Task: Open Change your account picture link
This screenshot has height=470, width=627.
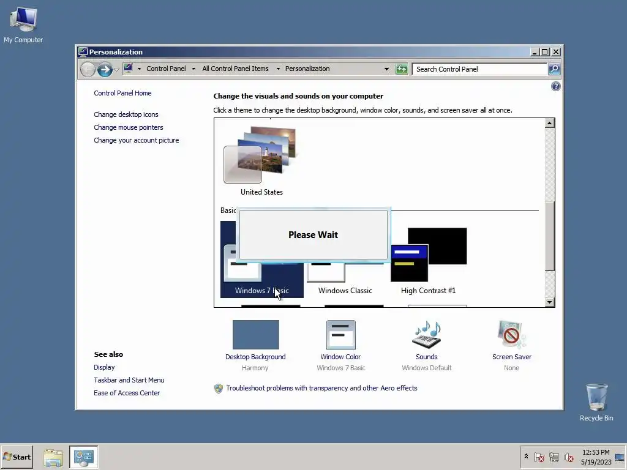Action: 137,140
